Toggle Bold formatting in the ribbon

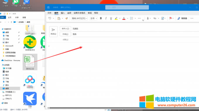(101, 18)
